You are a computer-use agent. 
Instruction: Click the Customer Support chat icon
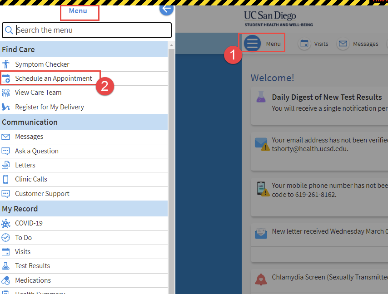(x=6, y=194)
